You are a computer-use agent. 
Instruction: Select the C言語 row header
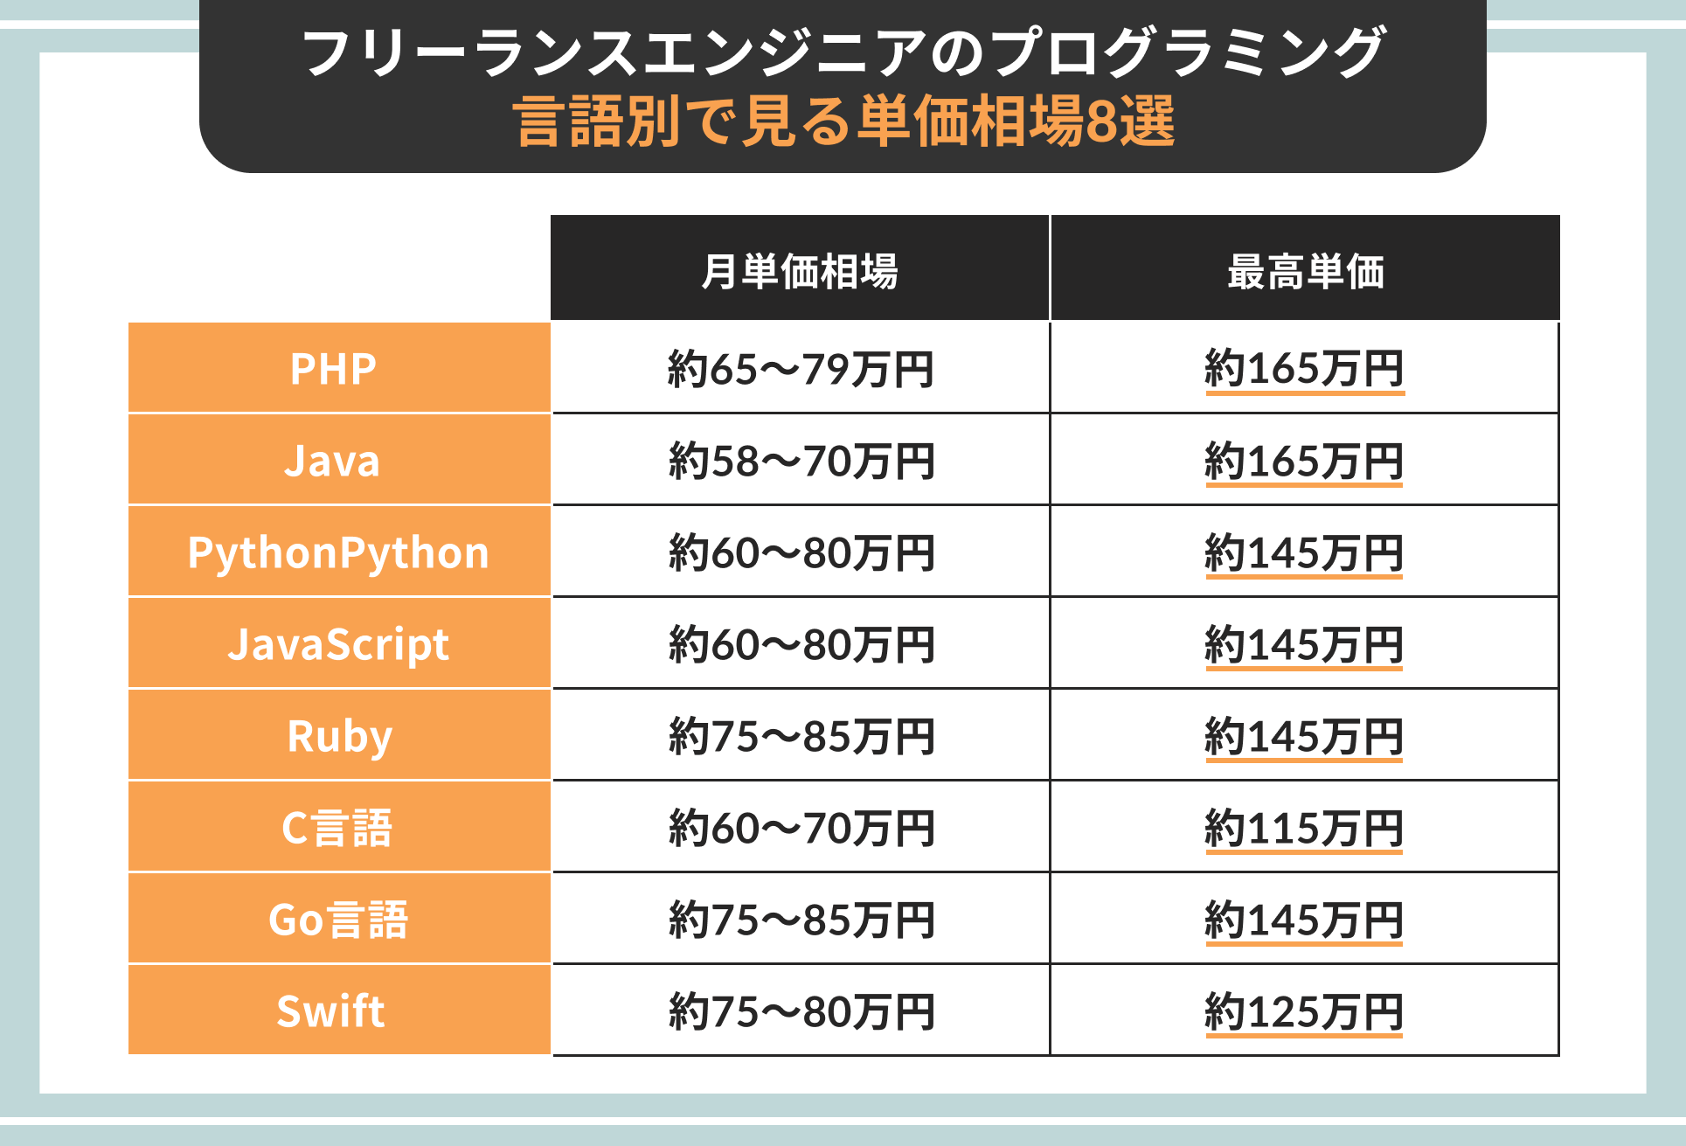339,827
